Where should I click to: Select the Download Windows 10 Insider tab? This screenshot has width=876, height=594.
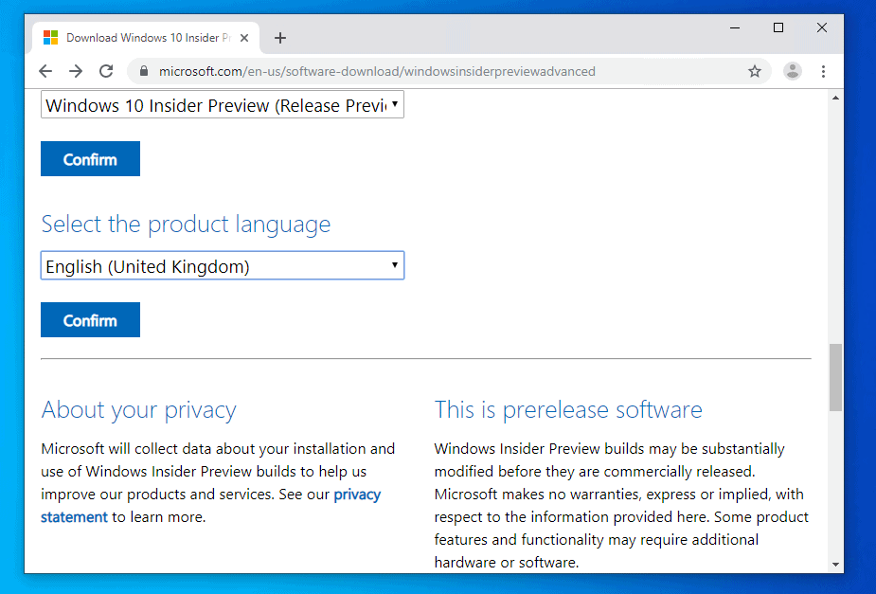click(142, 38)
